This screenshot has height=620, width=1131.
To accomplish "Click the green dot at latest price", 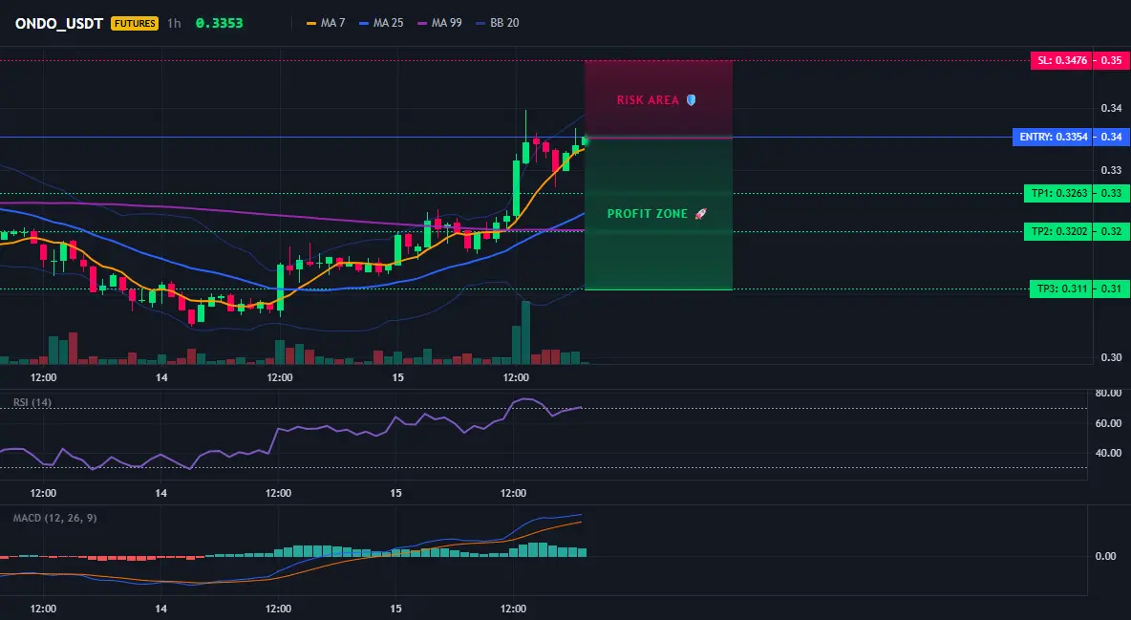I will (x=585, y=141).
